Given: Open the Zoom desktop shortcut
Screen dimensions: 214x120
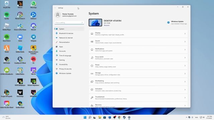Looking at the screenshot, I should coord(20,38).
